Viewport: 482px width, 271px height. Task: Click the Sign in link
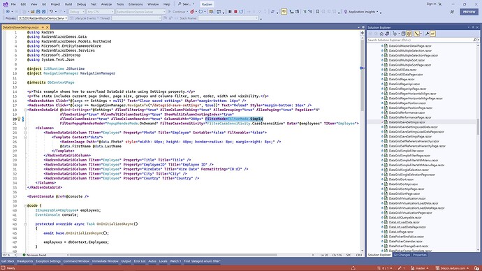tap(431, 3)
